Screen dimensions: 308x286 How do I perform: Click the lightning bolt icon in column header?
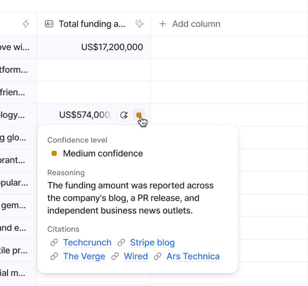tap(26, 24)
